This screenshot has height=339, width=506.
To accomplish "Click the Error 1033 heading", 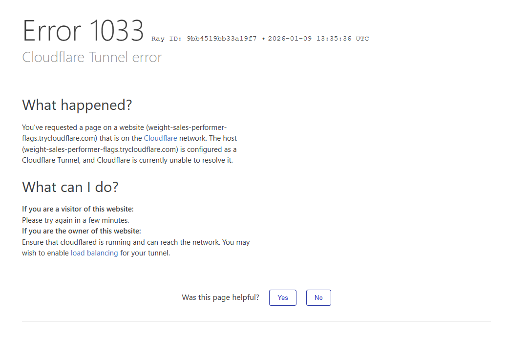I will 83,31.
